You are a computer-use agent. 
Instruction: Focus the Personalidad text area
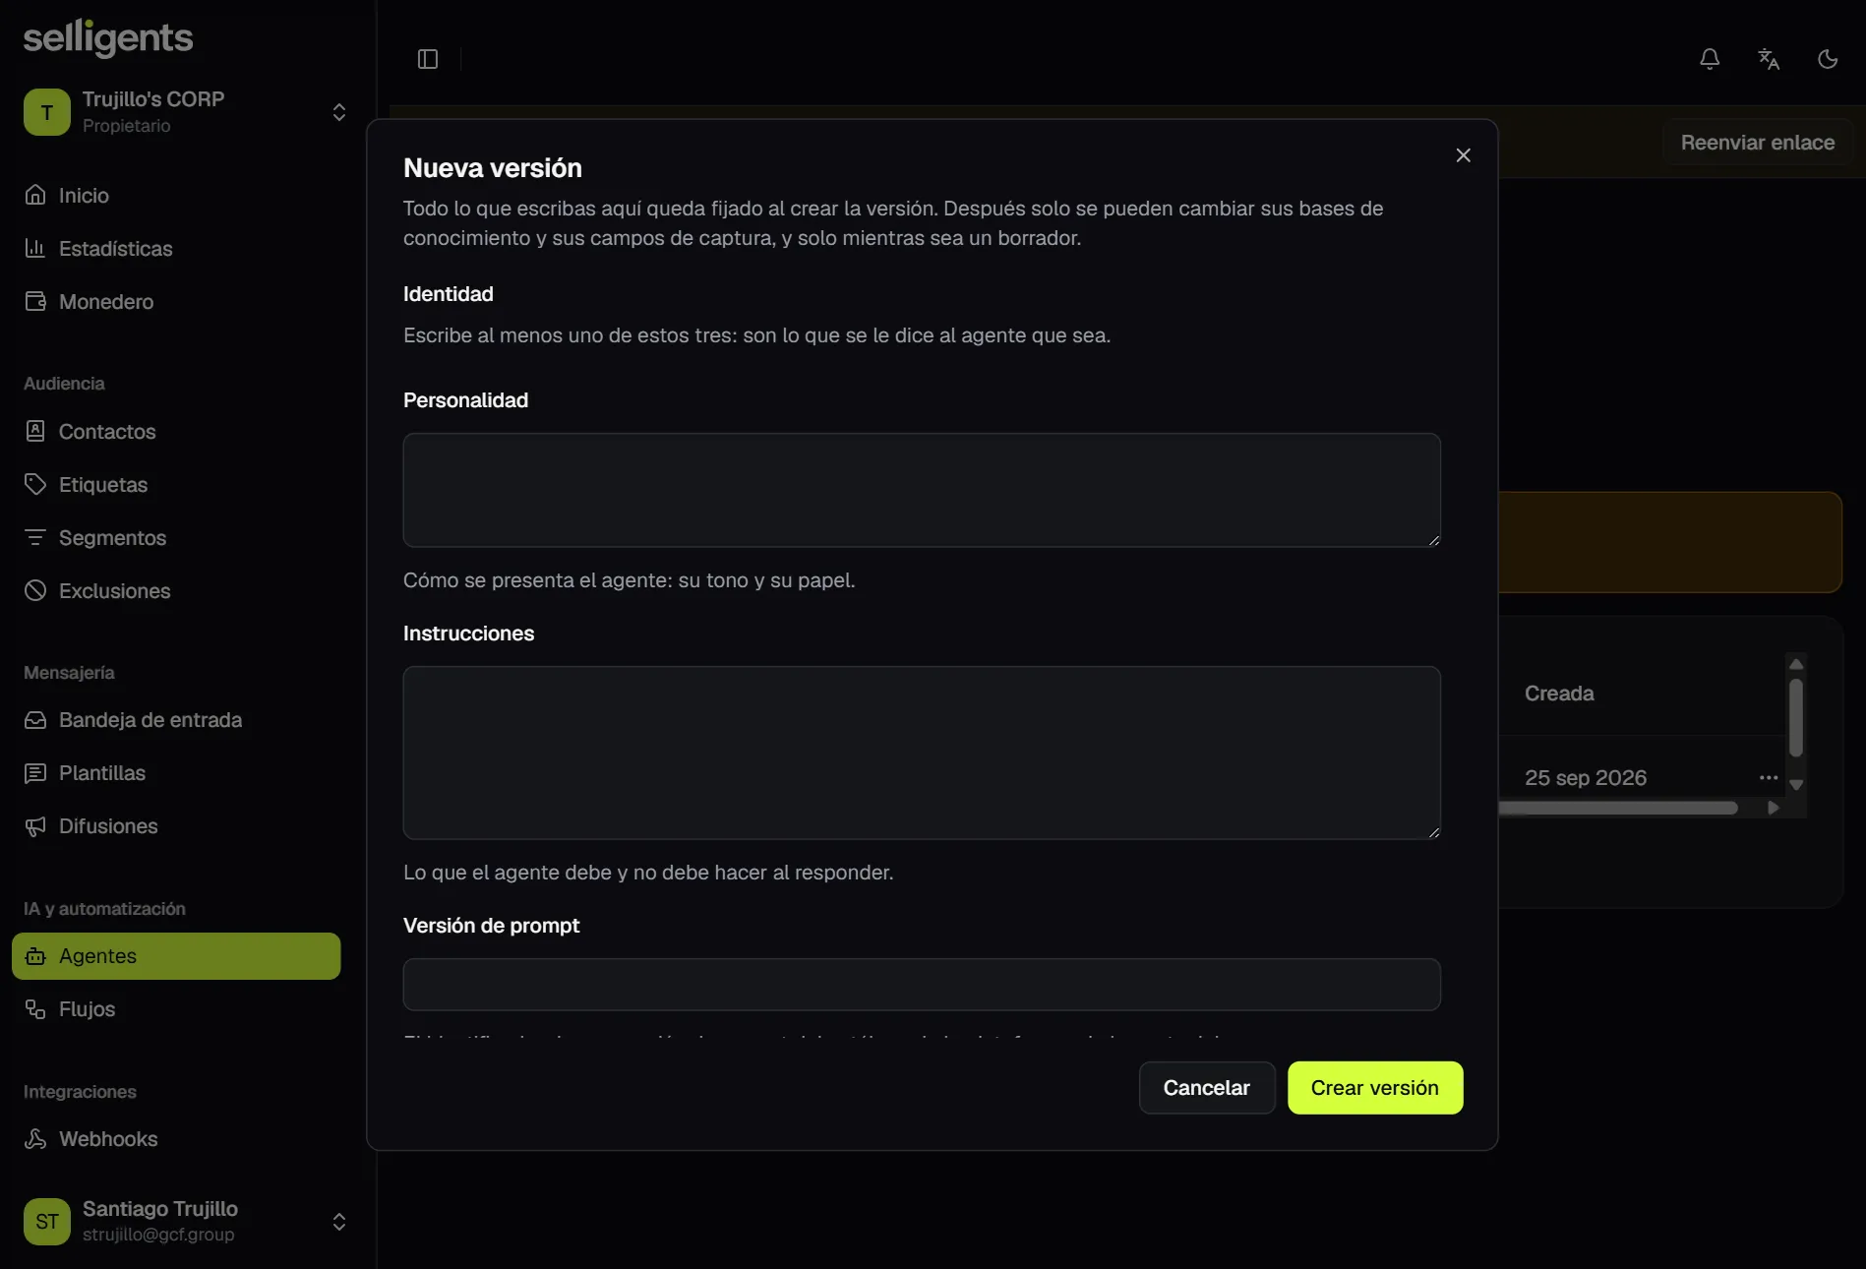coord(922,490)
